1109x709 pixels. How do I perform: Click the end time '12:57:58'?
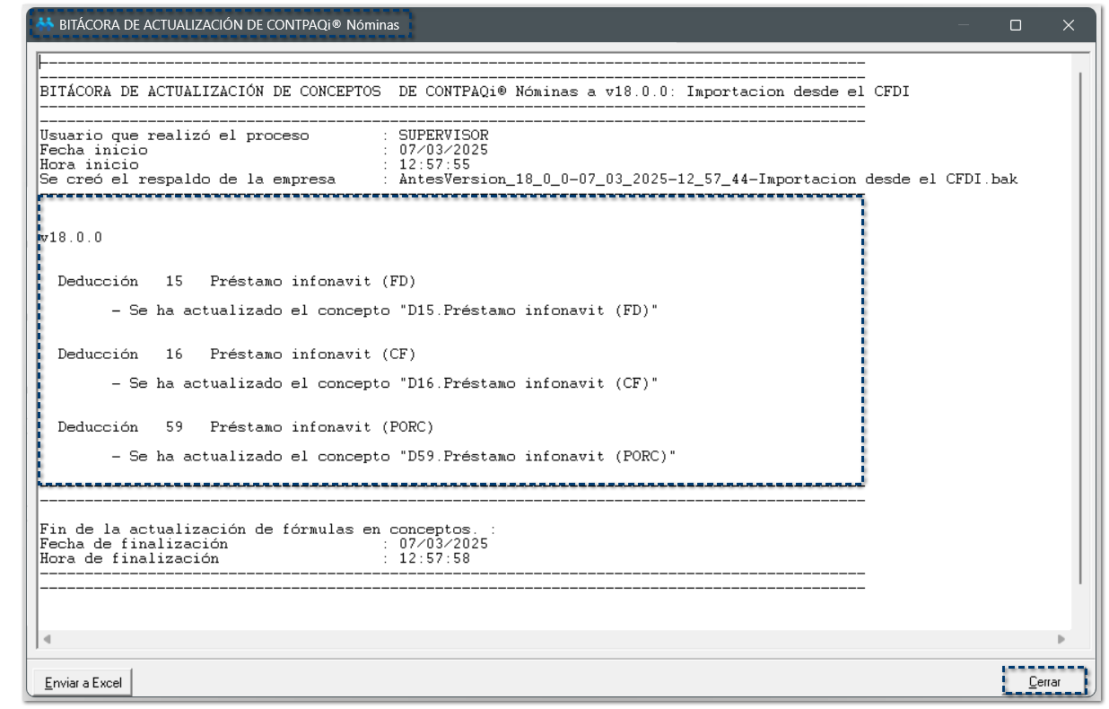[x=435, y=558]
